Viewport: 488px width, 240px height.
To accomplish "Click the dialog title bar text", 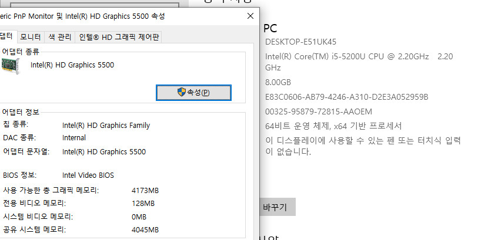I will [x=82, y=16].
